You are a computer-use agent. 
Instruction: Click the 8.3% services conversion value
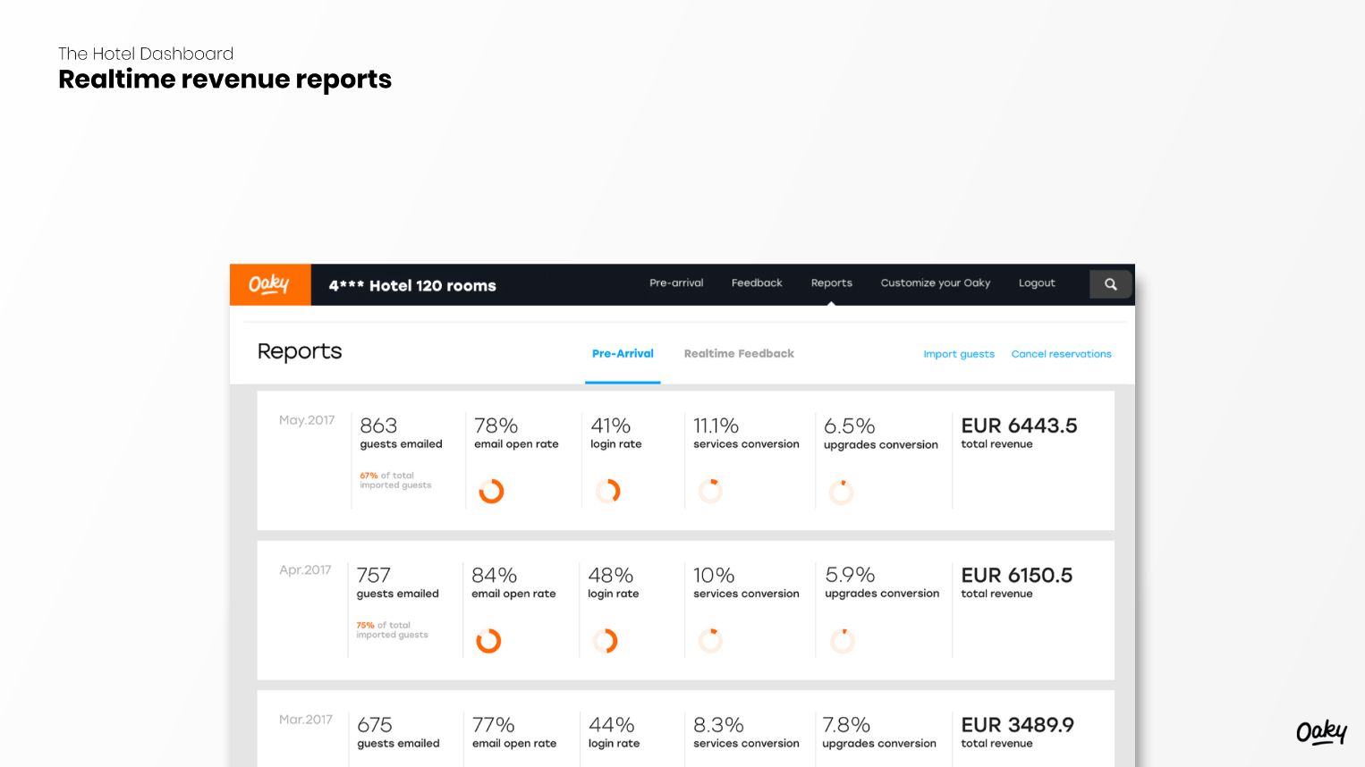click(x=719, y=725)
